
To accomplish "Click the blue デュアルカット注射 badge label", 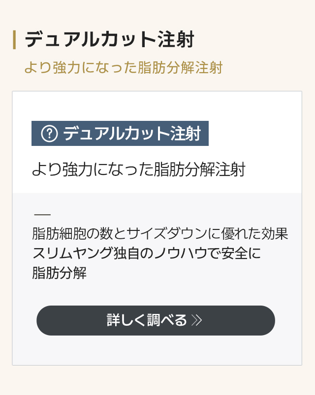I will [120, 133].
